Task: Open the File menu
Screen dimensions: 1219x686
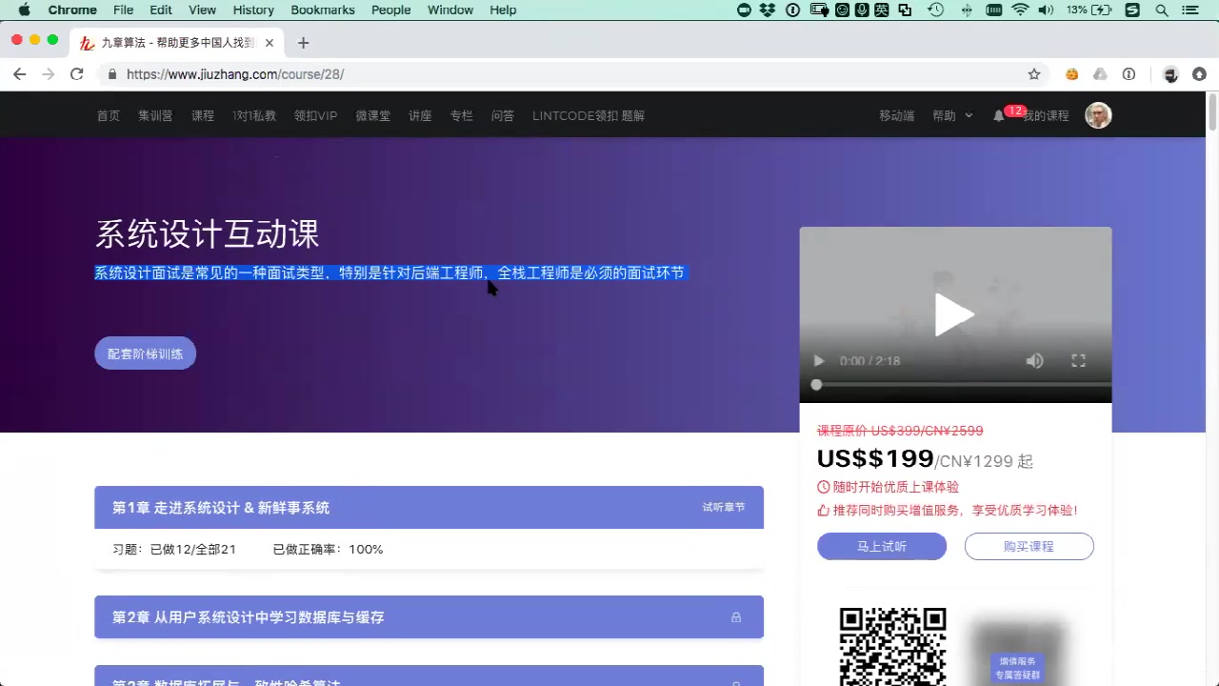Action: coord(123,10)
